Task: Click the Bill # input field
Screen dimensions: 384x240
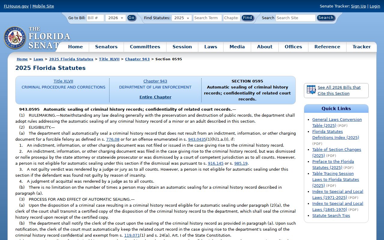Action: 95,18
